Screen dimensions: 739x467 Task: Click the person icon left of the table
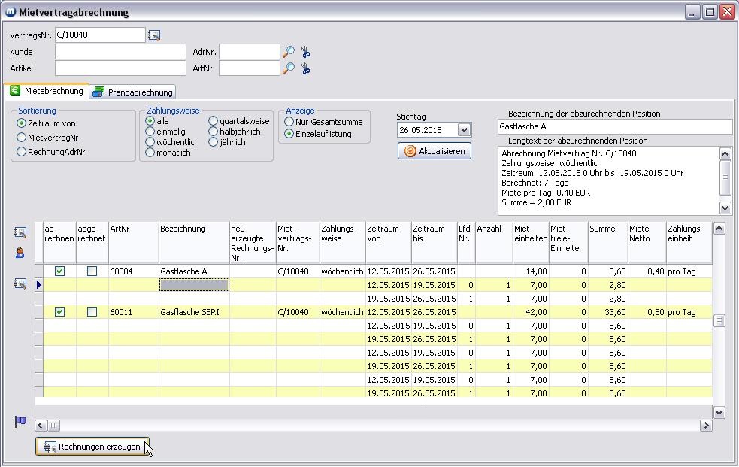(20, 253)
